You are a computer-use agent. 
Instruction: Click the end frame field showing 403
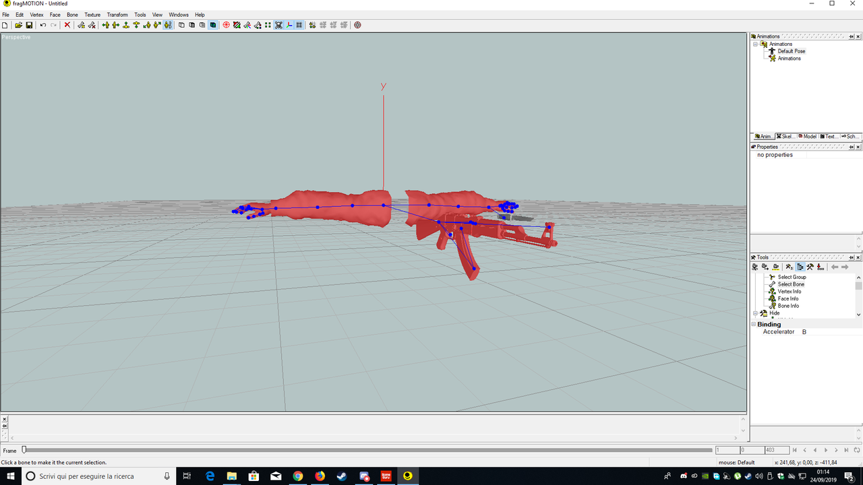click(x=776, y=450)
